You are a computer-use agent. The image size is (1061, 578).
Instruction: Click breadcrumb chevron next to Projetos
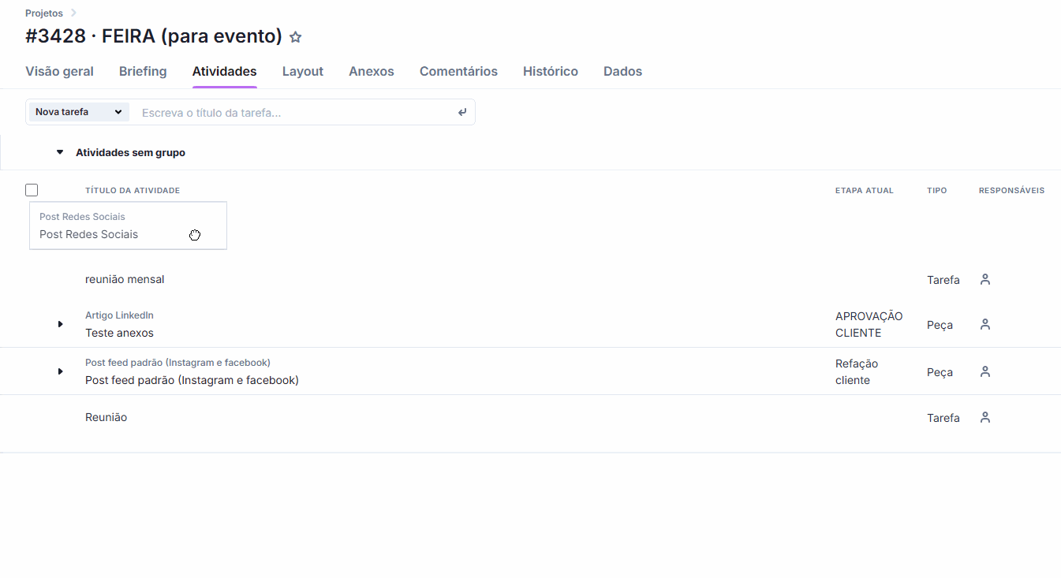[73, 13]
